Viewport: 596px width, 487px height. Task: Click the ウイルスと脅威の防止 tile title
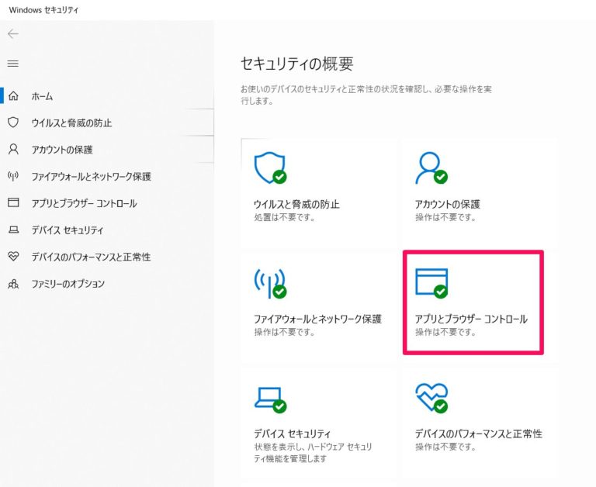pos(296,205)
